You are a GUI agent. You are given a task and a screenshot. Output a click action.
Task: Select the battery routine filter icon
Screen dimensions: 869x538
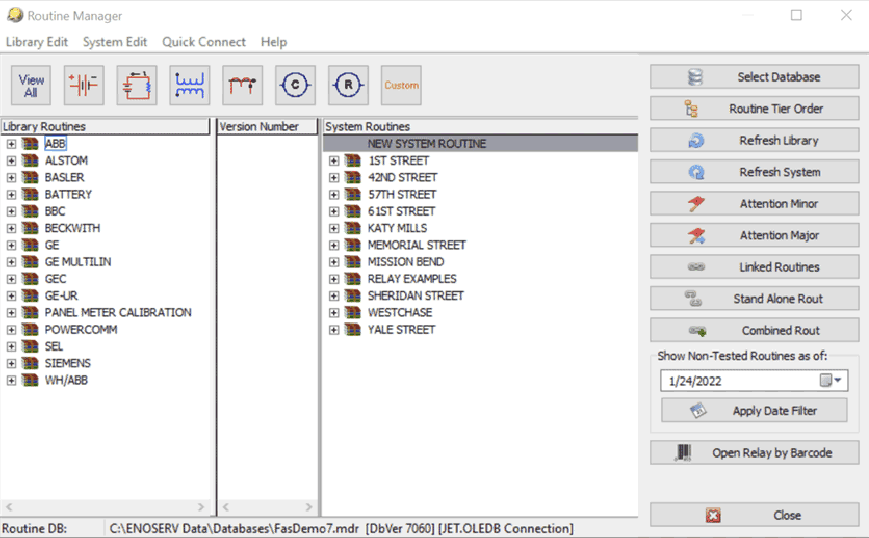(84, 86)
